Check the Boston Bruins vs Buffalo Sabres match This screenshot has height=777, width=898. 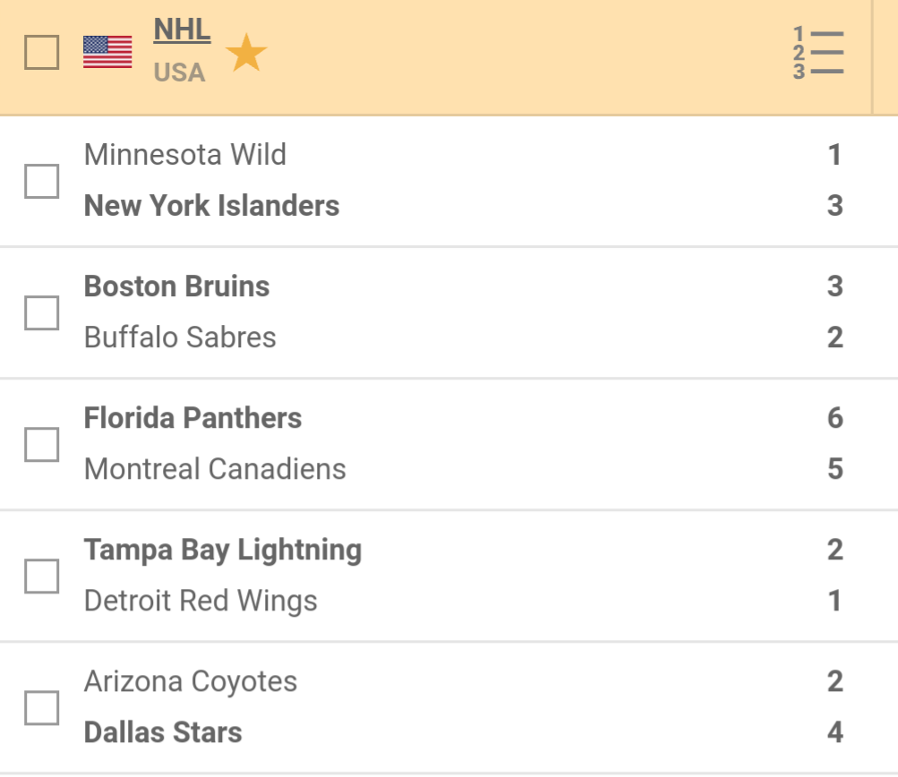[x=42, y=312]
